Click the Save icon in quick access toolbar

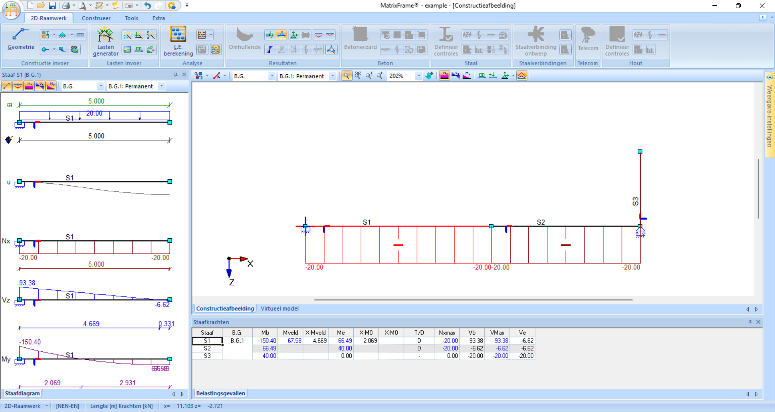(52, 6)
